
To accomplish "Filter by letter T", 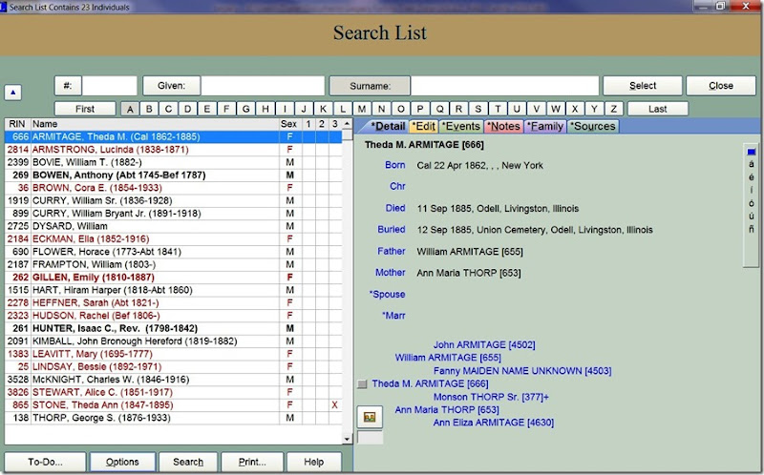I will tap(498, 109).
